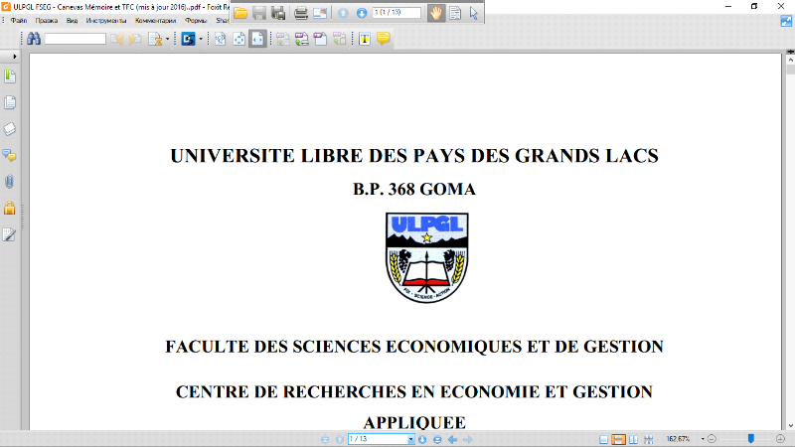Open the zoom percentage dropdown arrow
This screenshot has width=795, height=447.
[x=703, y=439]
